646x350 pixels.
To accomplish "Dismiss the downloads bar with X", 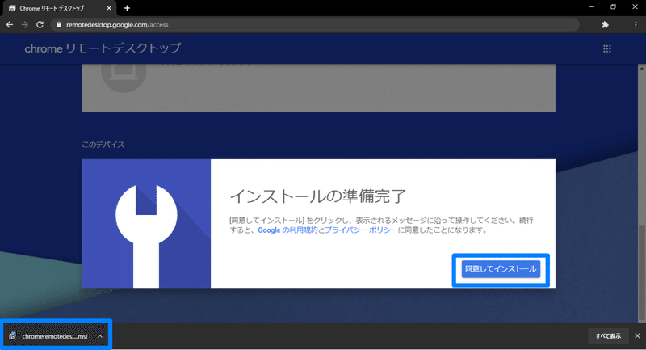I will pos(637,336).
